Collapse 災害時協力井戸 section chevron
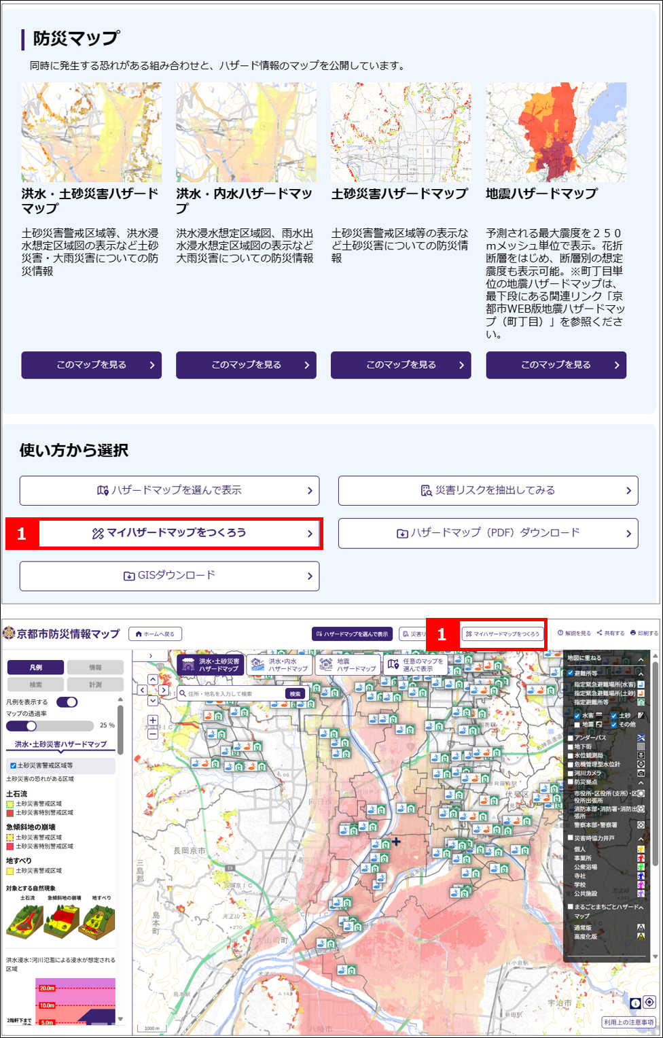Image resolution: width=663 pixels, height=1038 pixels. pos(641,840)
